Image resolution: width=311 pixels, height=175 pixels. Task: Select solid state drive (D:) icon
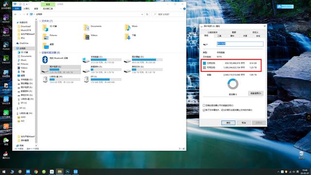[x=127, y=61]
